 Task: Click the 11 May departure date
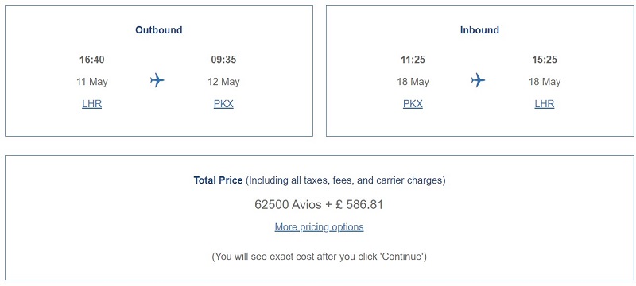[x=92, y=82]
